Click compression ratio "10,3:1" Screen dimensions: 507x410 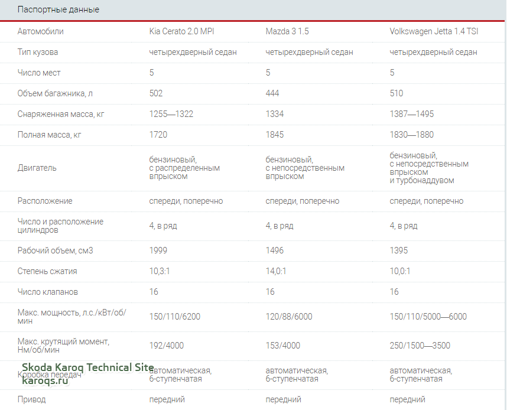[160, 271]
